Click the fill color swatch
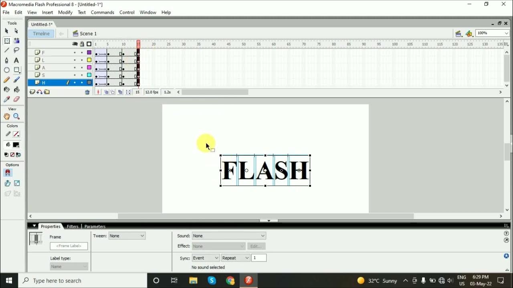This screenshot has width=513, height=288. point(16,145)
